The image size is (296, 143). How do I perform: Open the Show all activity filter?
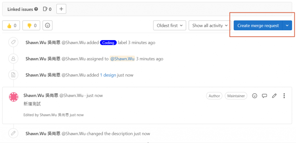[210, 25]
